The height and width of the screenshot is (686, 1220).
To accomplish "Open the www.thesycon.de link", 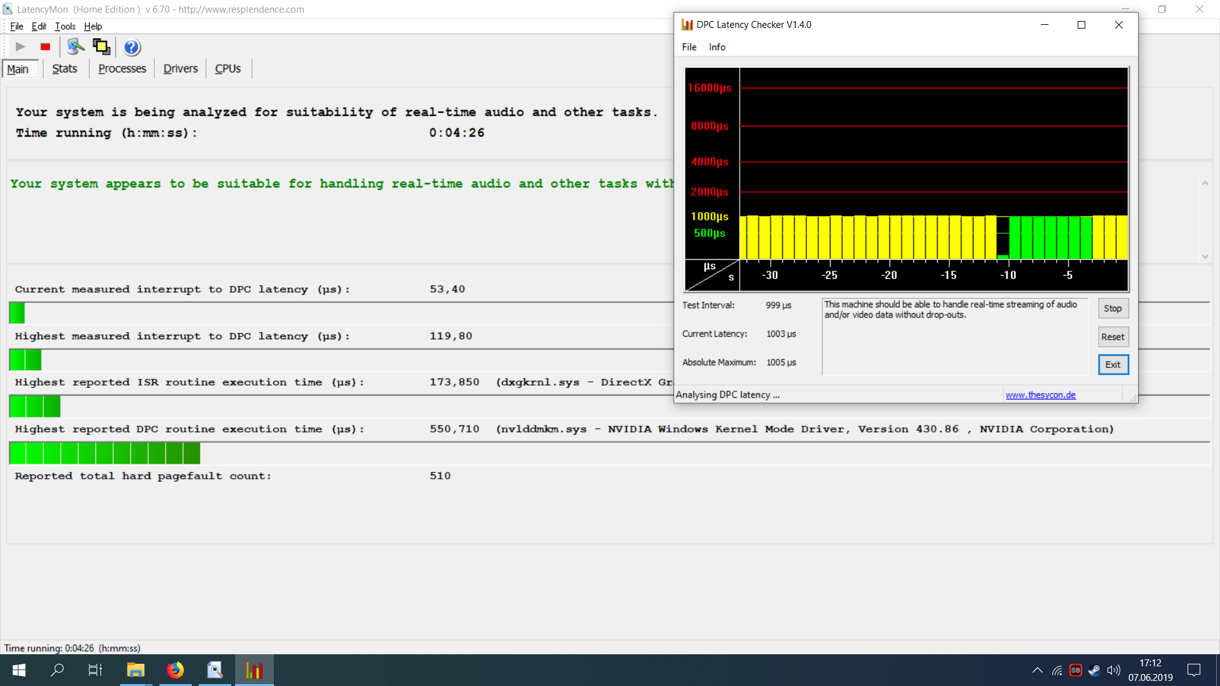I will (1040, 395).
